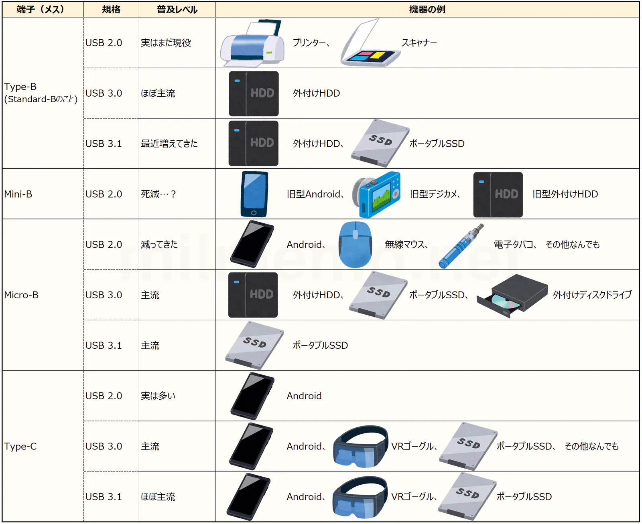Click the 普及レベル column header
The image size is (642, 524).
[x=177, y=9]
